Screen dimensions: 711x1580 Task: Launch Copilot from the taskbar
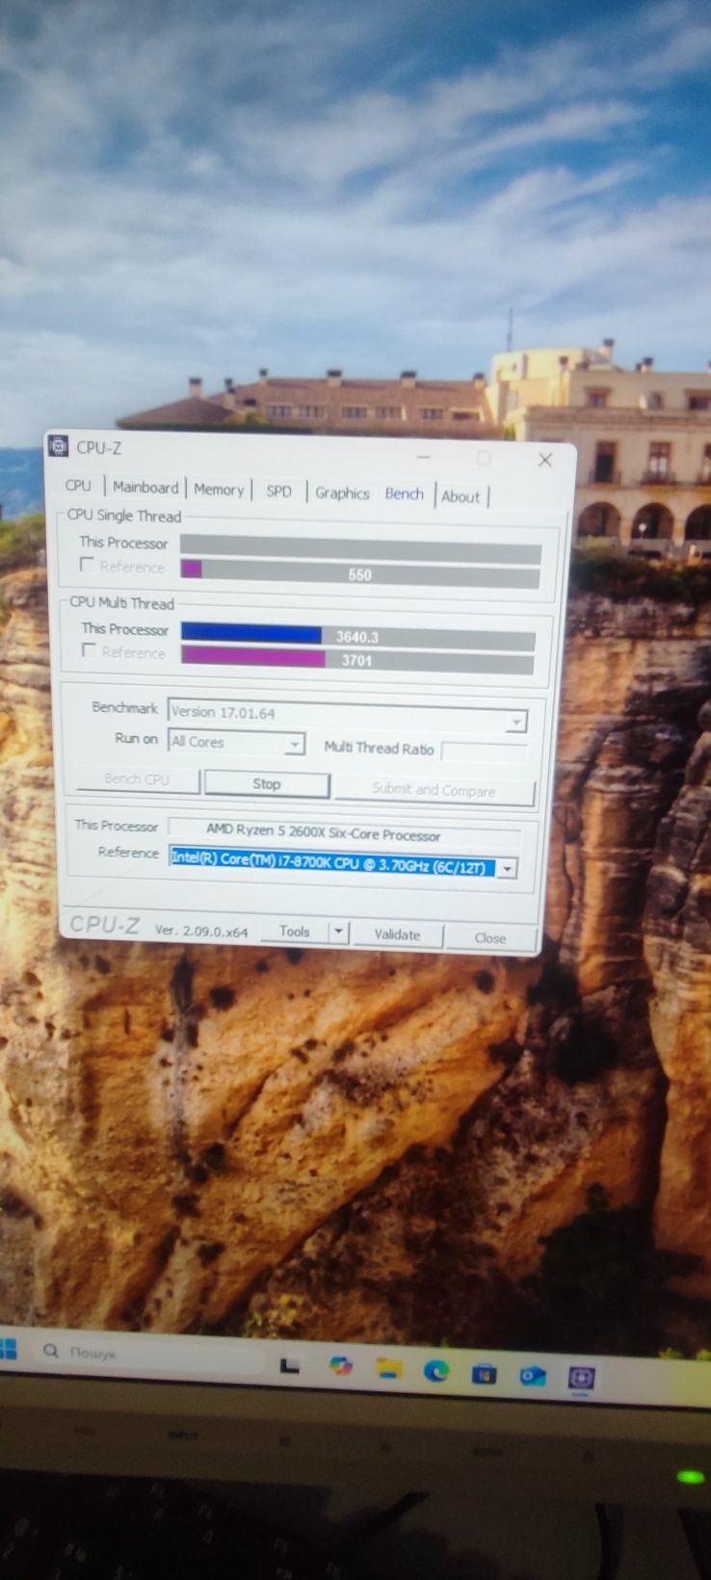(340, 1365)
